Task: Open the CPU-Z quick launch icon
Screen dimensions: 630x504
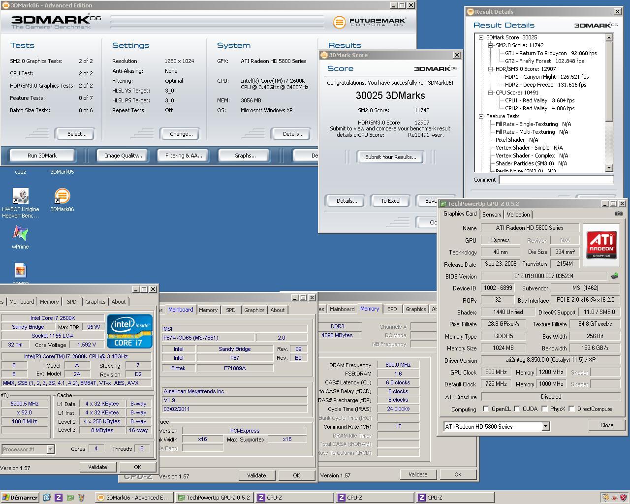Action: 59,498
